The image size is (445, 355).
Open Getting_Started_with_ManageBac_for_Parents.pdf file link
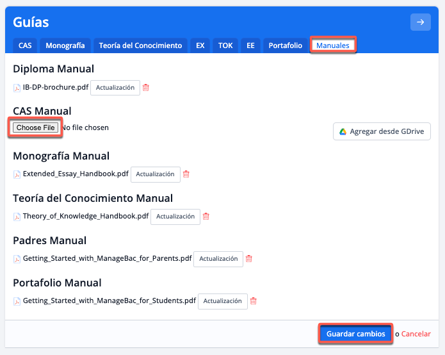[x=107, y=259]
